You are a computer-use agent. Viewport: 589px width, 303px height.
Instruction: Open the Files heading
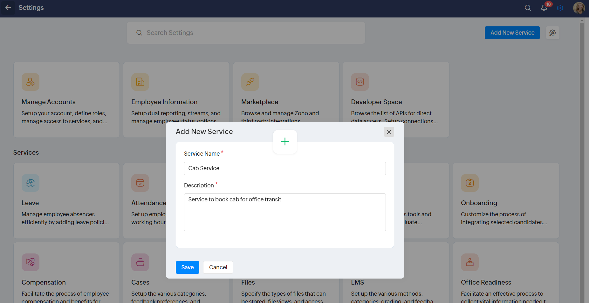coord(248,282)
